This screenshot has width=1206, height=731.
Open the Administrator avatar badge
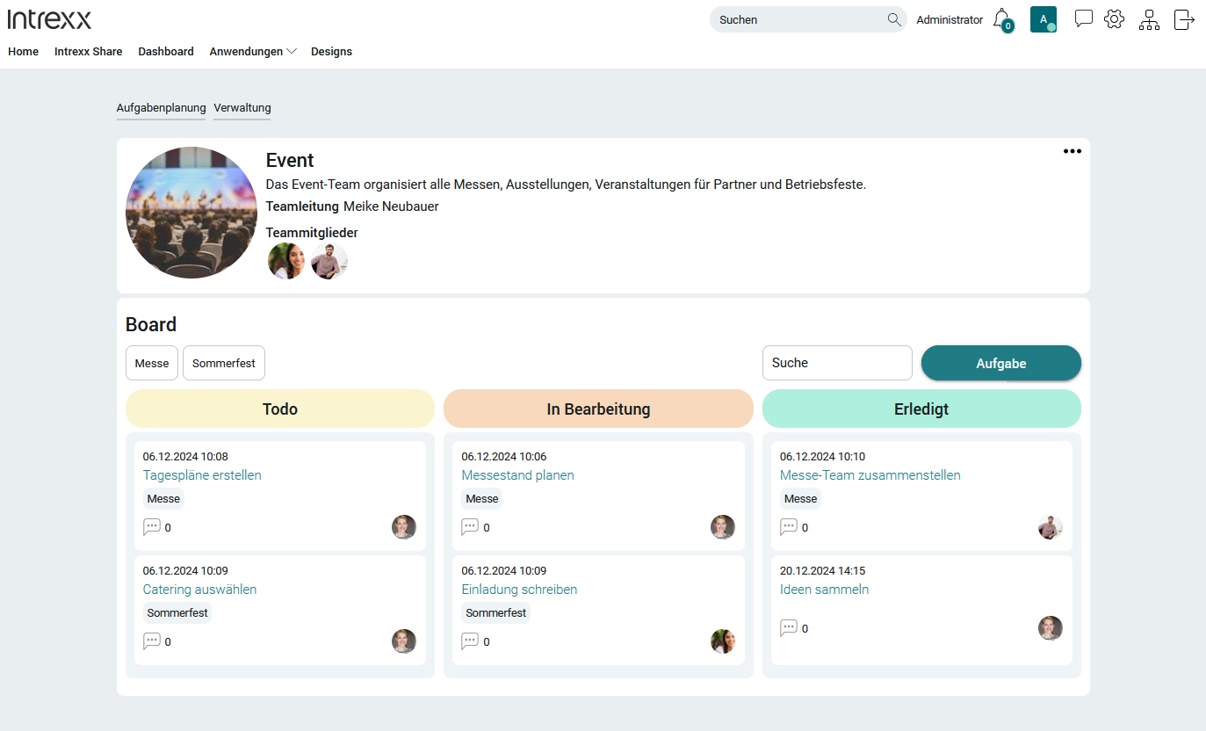pyautogui.click(x=1044, y=19)
